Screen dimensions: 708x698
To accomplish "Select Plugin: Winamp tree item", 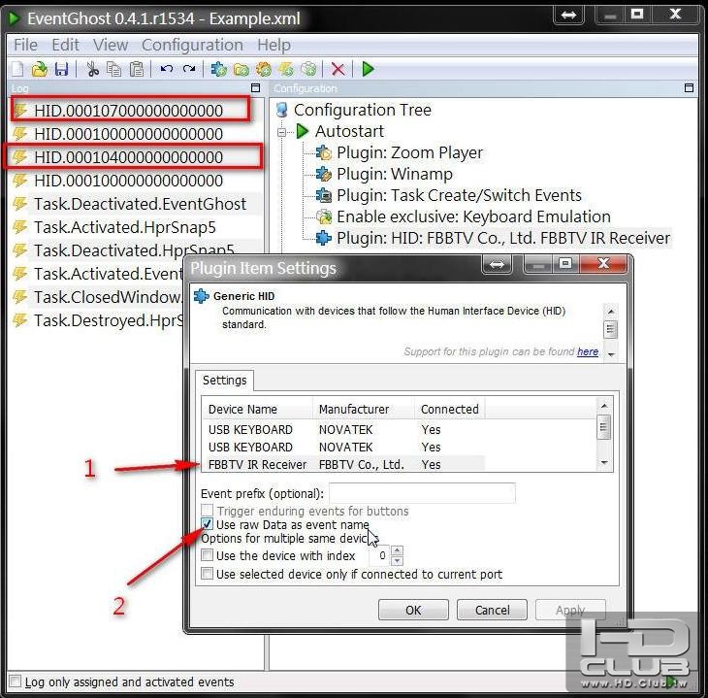I will (x=395, y=174).
